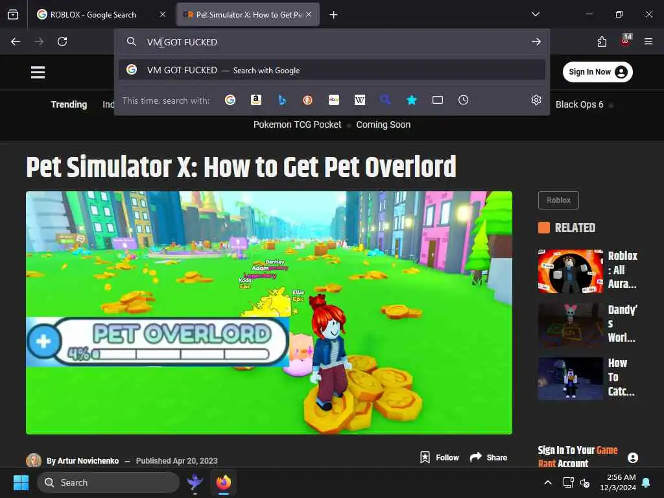This screenshot has height=498, width=664.
Task: Open Game Rant hamburger menu
Action: 38,73
